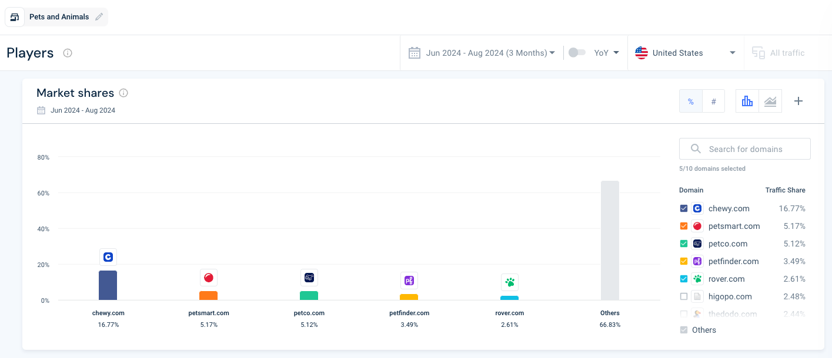832x358 pixels.
Task: Click the gray Others bar in chart
Action: (x=610, y=241)
